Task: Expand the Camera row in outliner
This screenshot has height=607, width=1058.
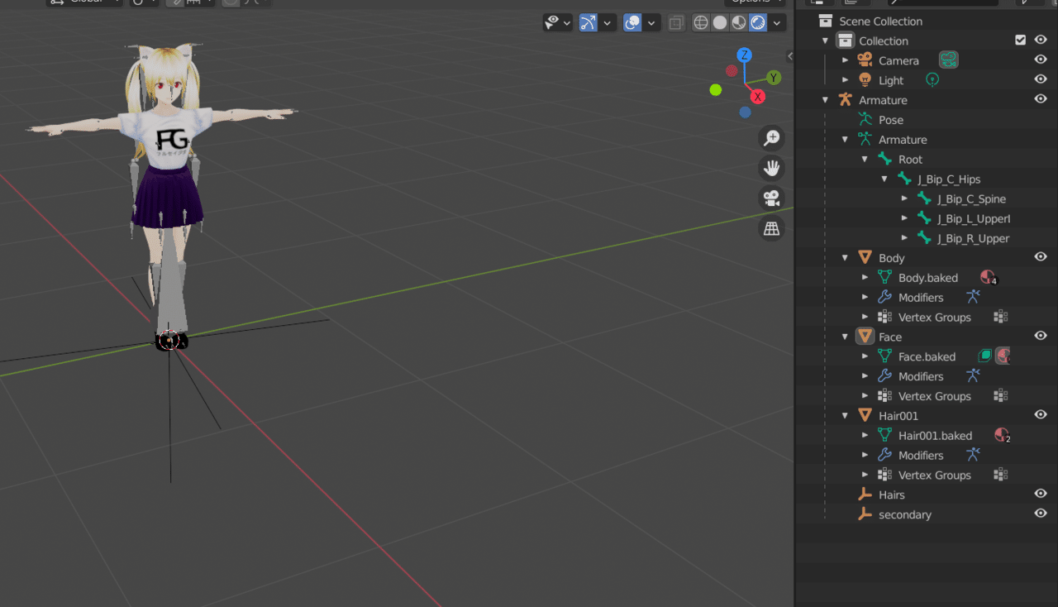Action: click(845, 60)
